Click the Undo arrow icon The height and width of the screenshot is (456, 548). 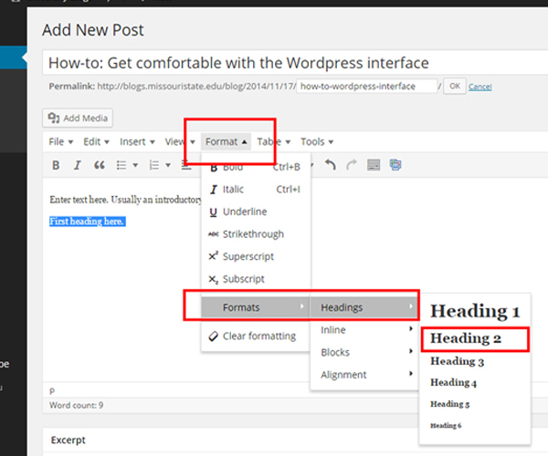click(x=331, y=165)
